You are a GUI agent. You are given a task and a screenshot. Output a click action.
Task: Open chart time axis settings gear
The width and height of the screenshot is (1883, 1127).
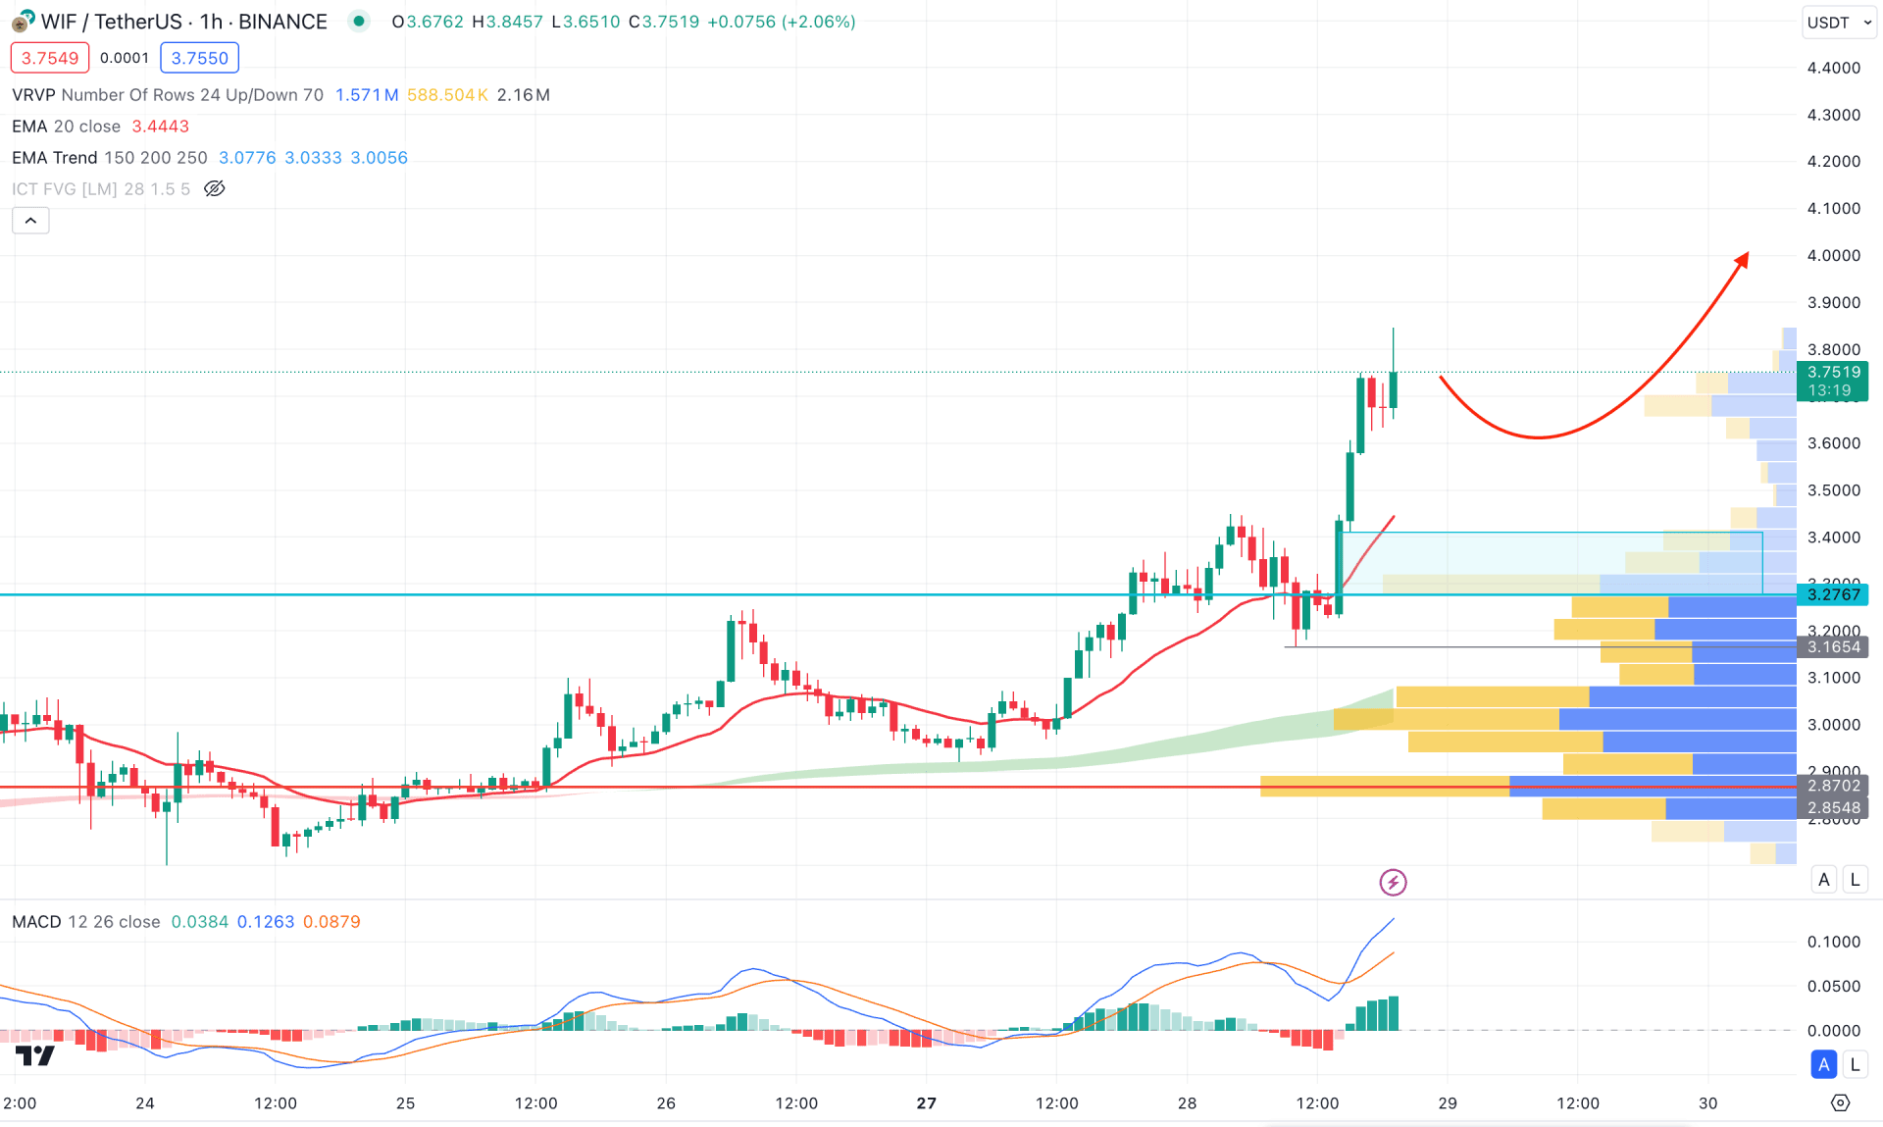pyautogui.click(x=1840, y=1103)
